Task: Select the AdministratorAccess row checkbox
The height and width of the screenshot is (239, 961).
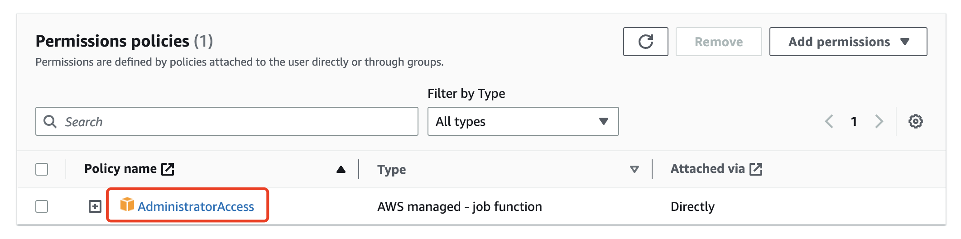Action: 42,206
